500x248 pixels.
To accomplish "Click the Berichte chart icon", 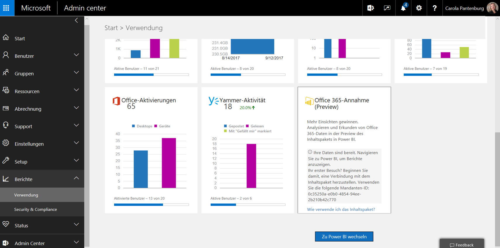I will point(6,179).
